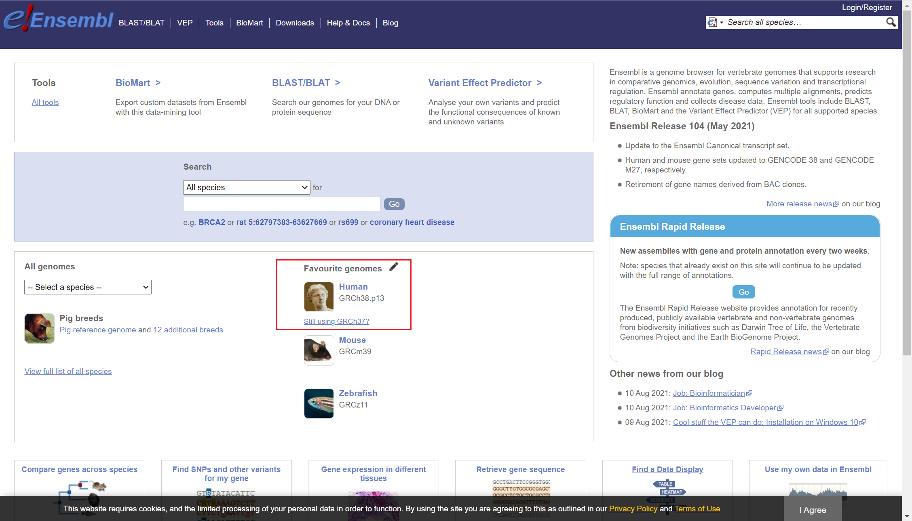Click external link icon after Job: Bioinformatics Developer
The height and width of the screenshot is (521, 912).
tap(780, 408)
